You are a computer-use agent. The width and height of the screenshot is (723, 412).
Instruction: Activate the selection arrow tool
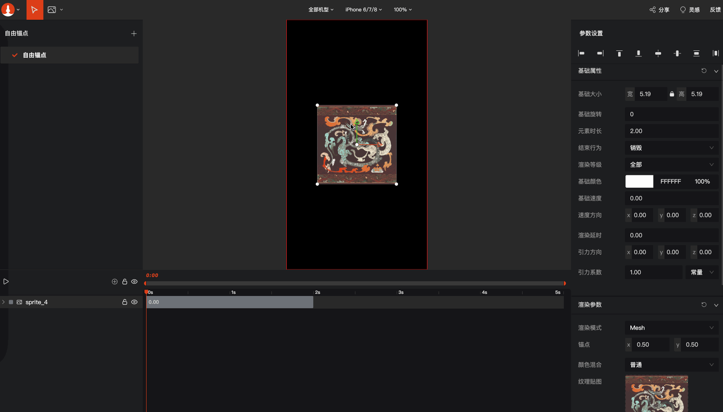(35, 10)
